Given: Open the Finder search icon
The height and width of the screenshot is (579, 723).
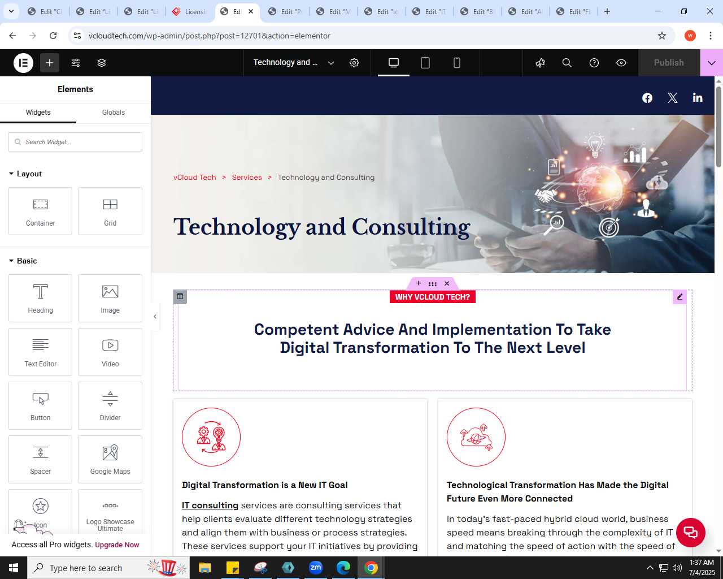Looking at the screenshot, I should click(567, 63).
